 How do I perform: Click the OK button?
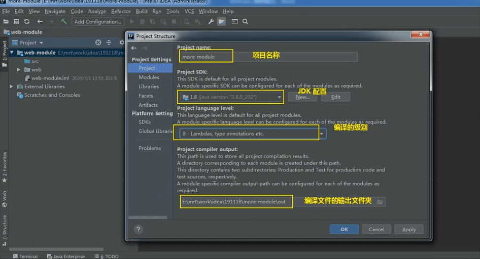pyautogui.click(x=344, y=229)
